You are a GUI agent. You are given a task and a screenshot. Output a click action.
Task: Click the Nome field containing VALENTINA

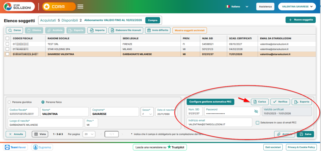(x=64, y=112)
